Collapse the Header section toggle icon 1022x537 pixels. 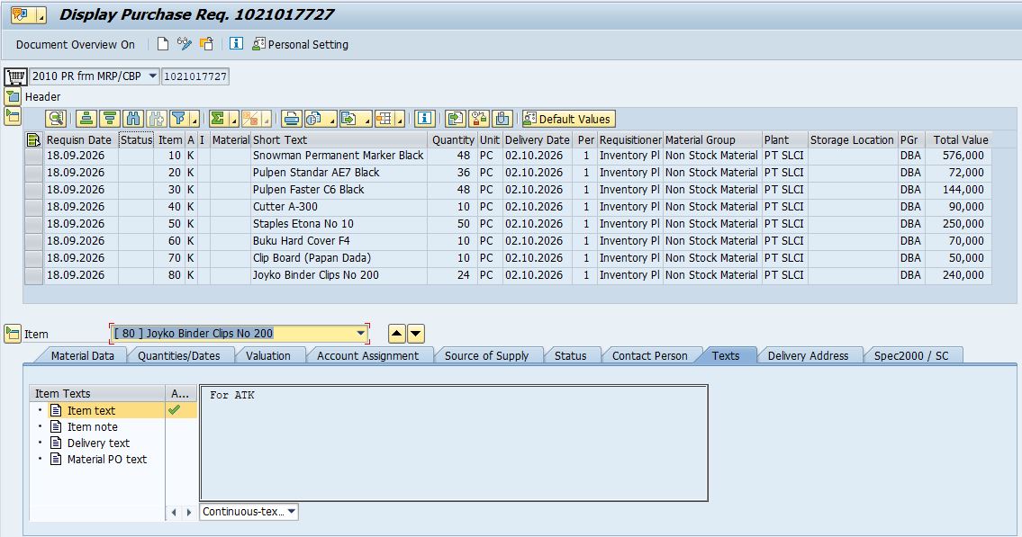click(x=13, y=97)
